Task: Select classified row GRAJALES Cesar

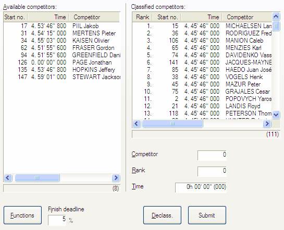Action: pyautogui.click(x=202, y=92)
